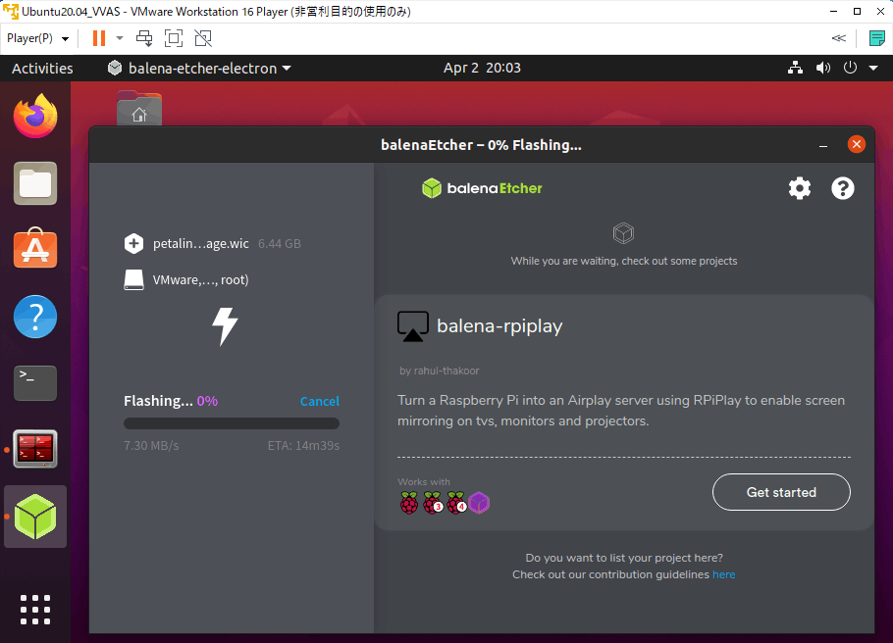Pause the virtual machine
The image size is (893, 643).
pos(99,38)
